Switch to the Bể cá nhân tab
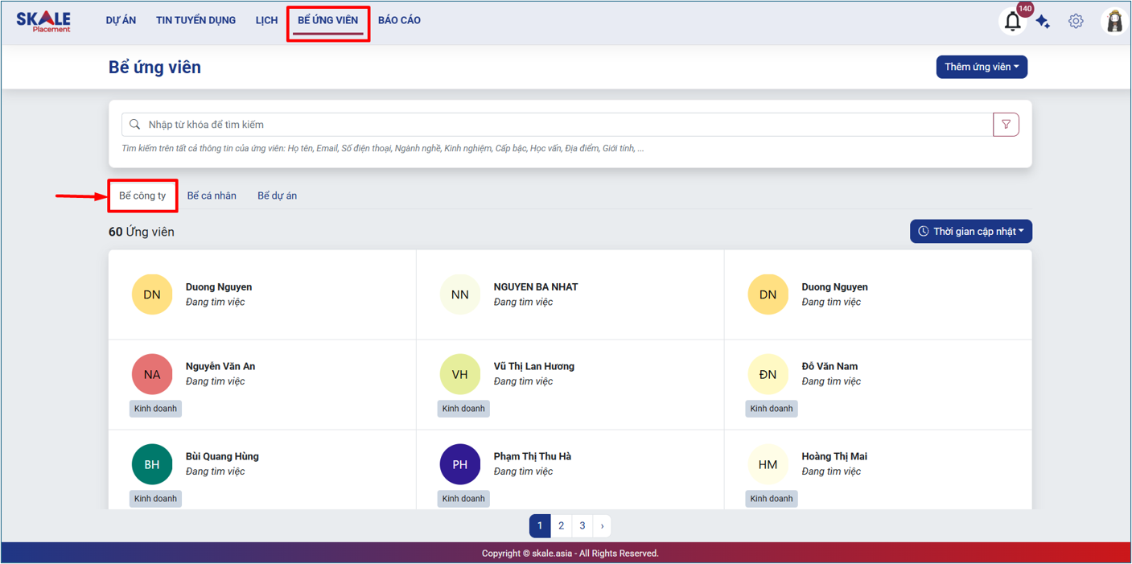This screenshot has height=564, width=1132. coord(212,196)
